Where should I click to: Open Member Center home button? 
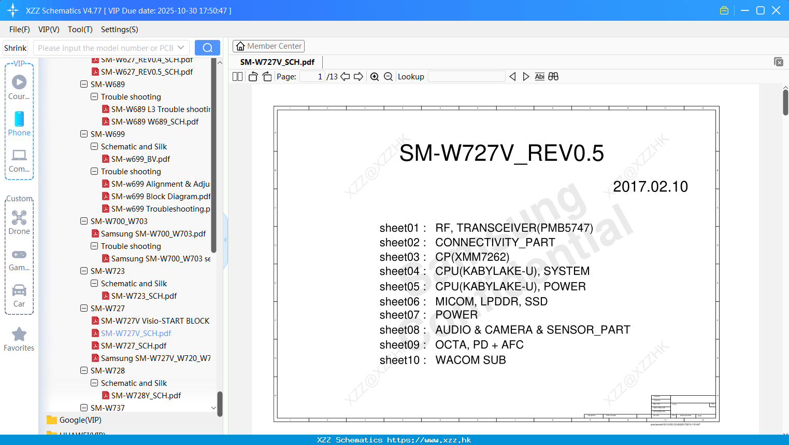pyautogui.click(x=268, y=46)
